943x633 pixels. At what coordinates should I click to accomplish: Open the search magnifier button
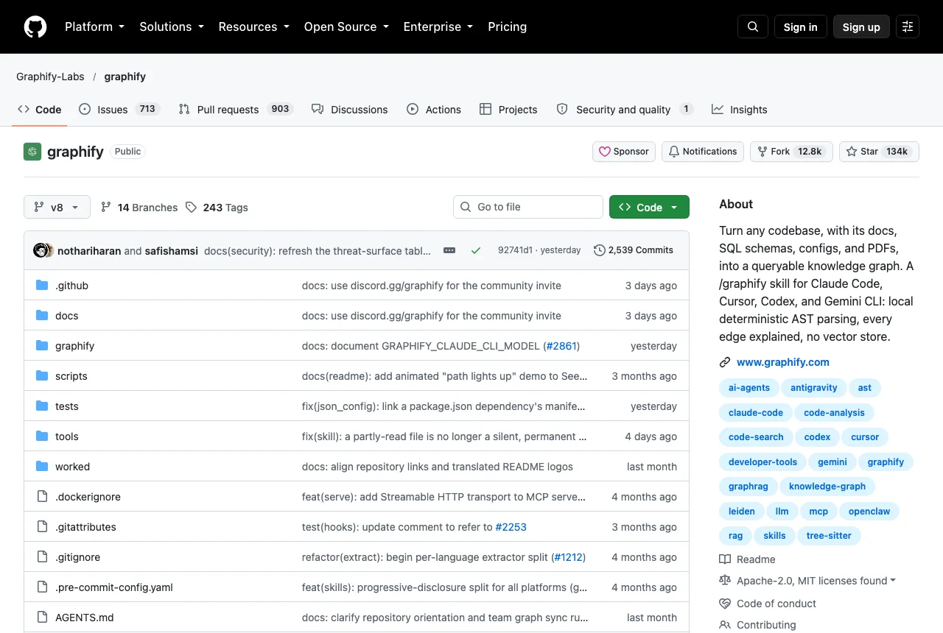pos(753,26)
